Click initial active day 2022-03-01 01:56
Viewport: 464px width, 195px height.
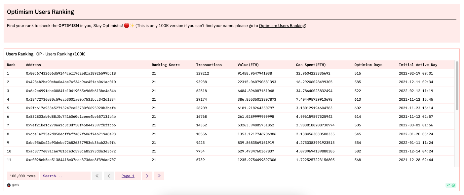coord(416,125)
